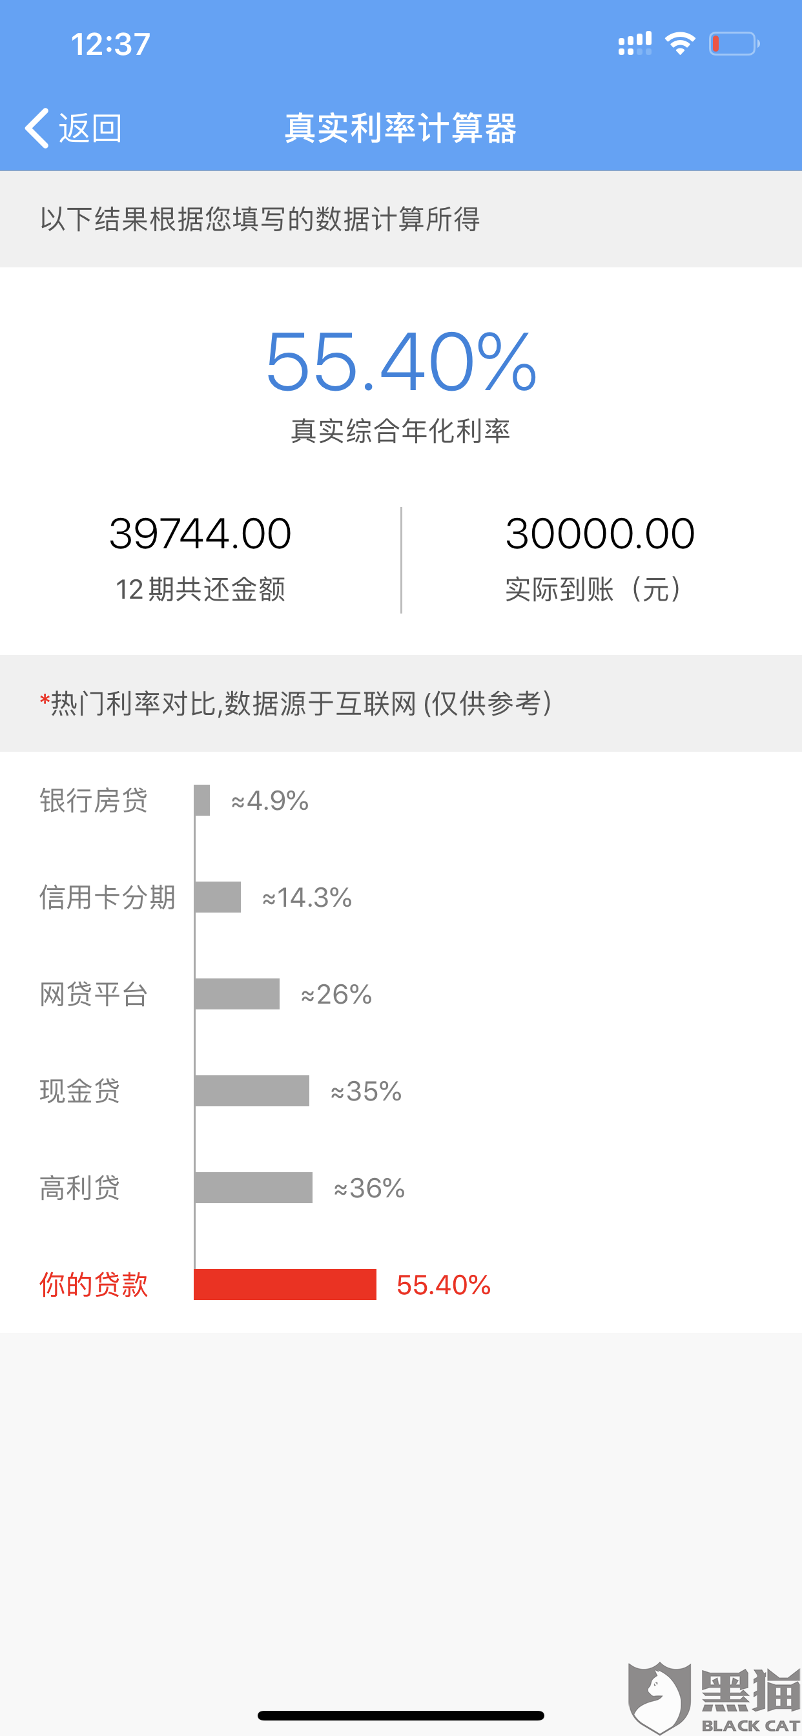Select the 高利贷 36% bar
This screenshot has width=802, height=1736.
click(253, 1188)
